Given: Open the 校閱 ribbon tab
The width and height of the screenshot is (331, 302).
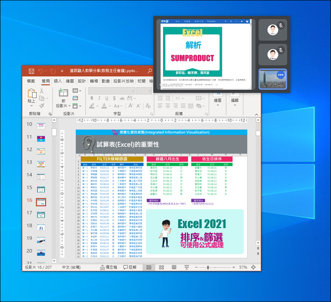Looking at the screenshot, I should (142, 81).
